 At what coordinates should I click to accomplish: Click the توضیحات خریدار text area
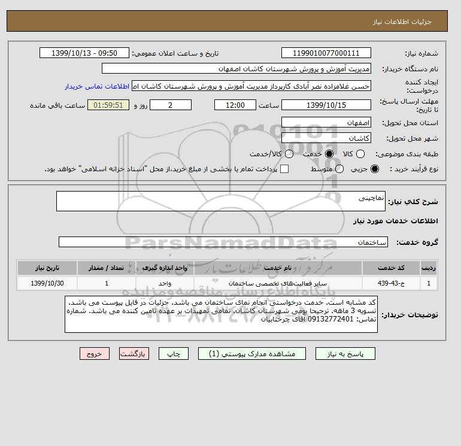[x=221, y=314]
